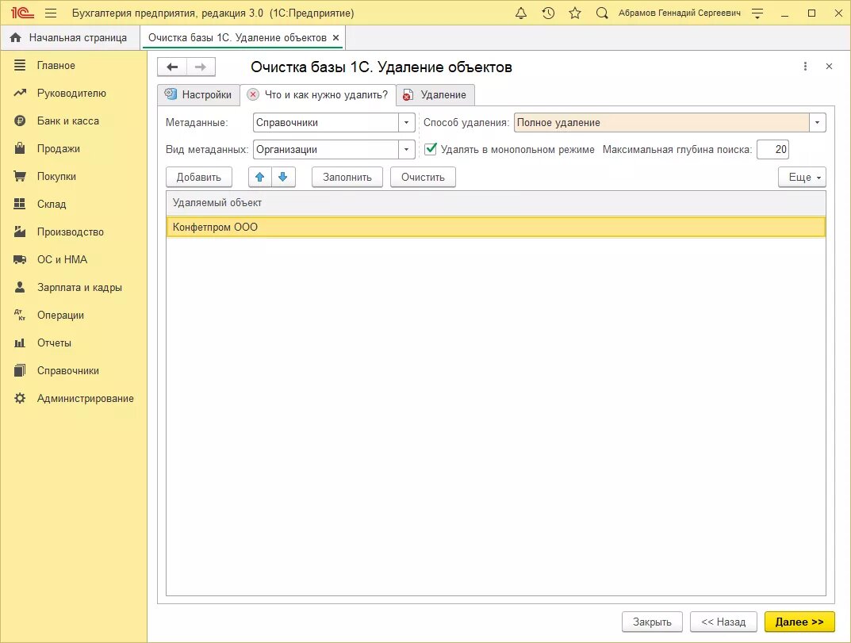Switch to the Настройки tab
851x643 pixels.
(198, 95)
